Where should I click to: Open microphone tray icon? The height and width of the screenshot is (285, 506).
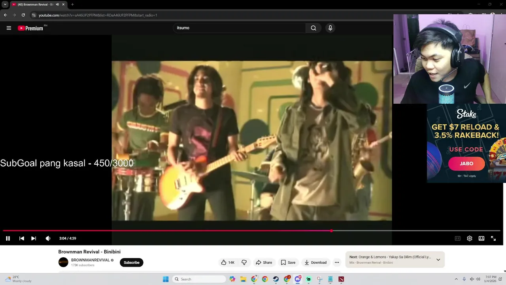pyautogui.click(x=464, y=279)
